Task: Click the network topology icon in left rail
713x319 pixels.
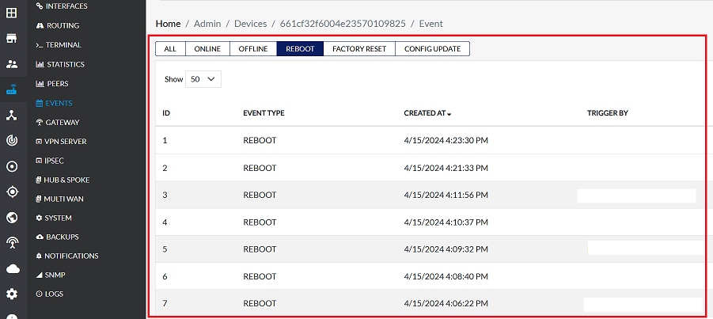Action: click(11, 116)
